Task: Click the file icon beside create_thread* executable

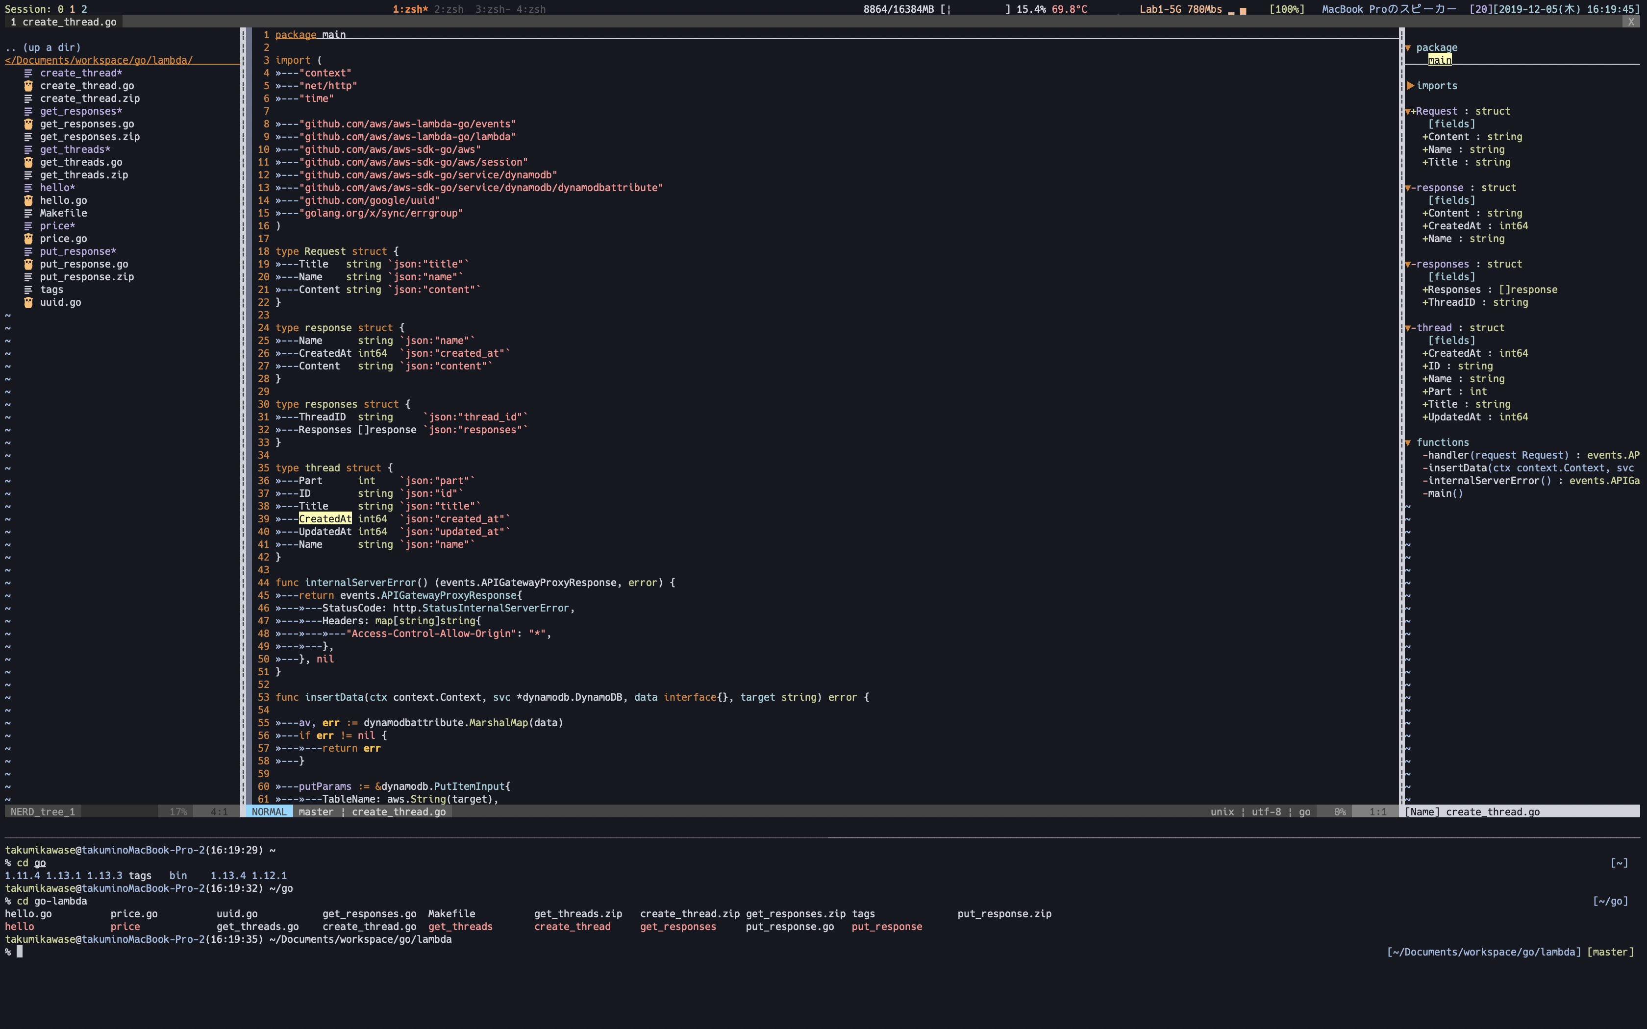Action: click(x=28, y=73)
